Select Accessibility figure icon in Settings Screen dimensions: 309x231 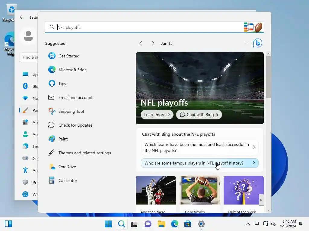pos(25,170)
